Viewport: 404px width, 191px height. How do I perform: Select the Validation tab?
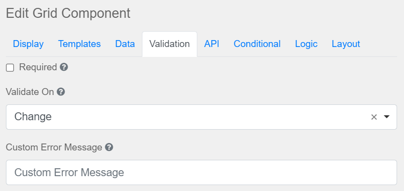click(170, 44)
